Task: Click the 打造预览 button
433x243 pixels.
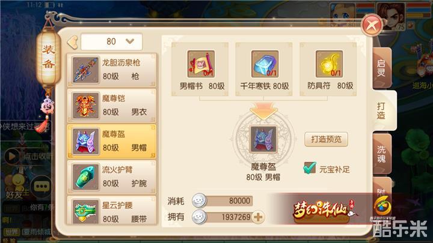Action: click(x=326, y=139)
